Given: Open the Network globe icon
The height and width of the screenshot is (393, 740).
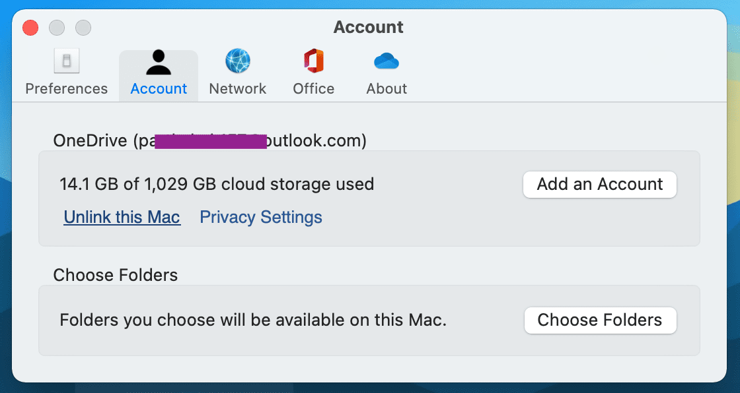Looking at the screenshot, I should click(238, 61).
